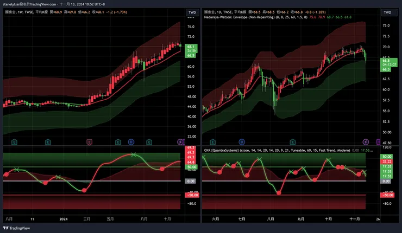Click the 九月 label on daily time axis
Image resolution: width=402 pixels, height=233 pixels.
pos(301,219)
